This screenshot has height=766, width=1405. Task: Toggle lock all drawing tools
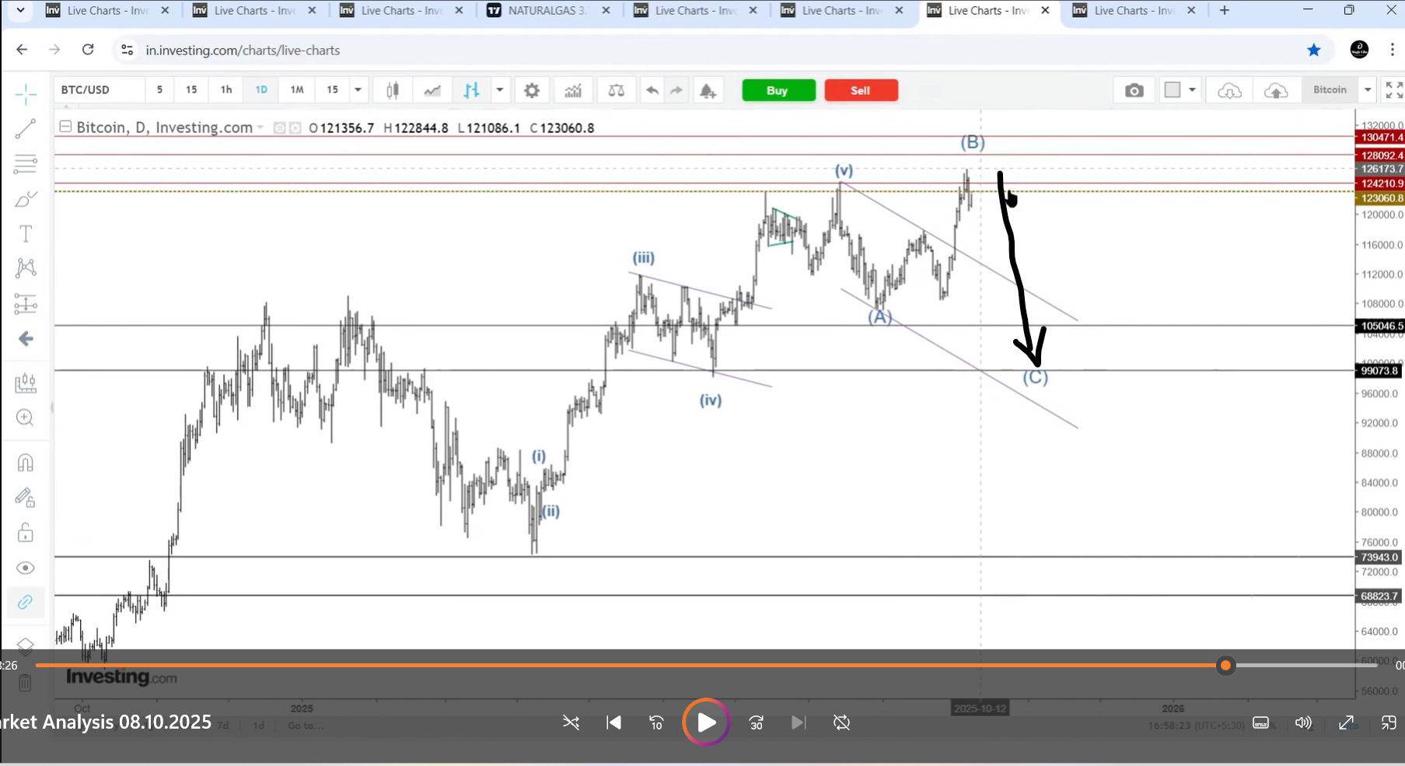tap(26, 533)
